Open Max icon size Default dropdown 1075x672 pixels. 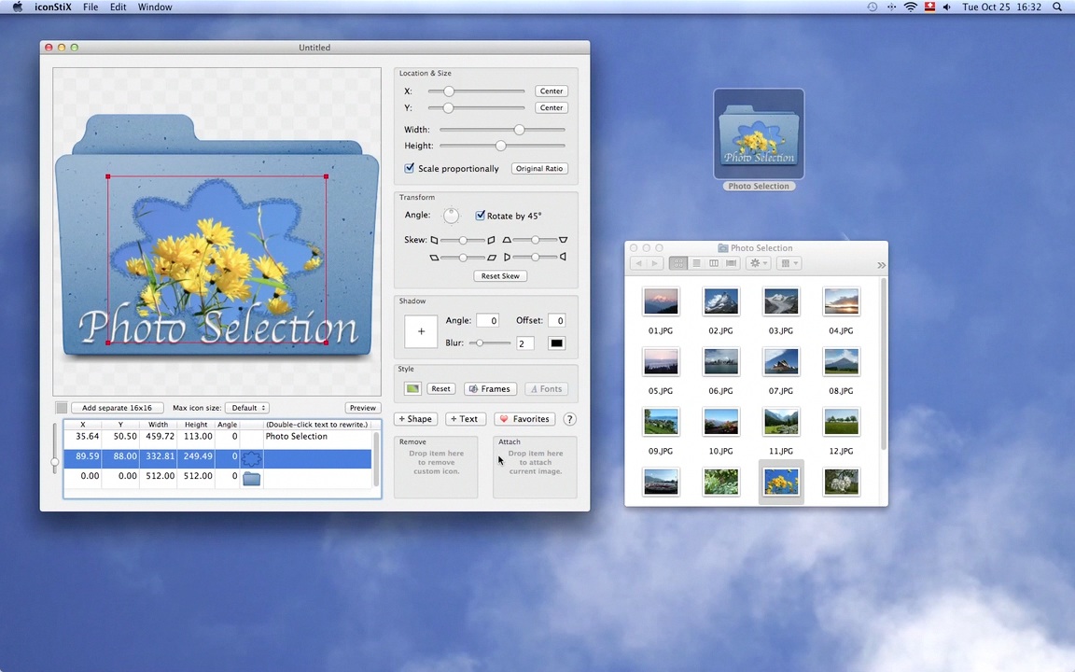247,408
